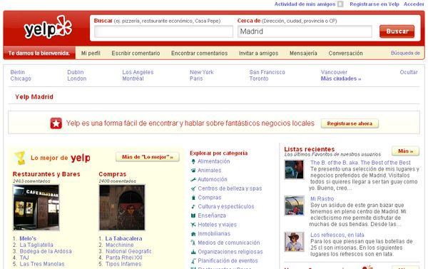Screen dimensions: 428x269
Task: Click the Enseñanza book icon
Action: coord(193,215)
